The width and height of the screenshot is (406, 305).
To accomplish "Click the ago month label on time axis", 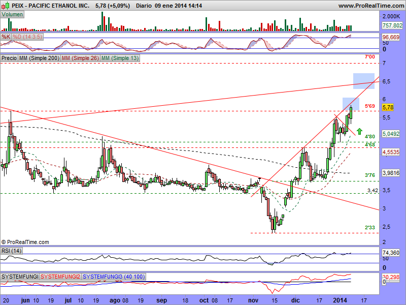I will 115,300.
